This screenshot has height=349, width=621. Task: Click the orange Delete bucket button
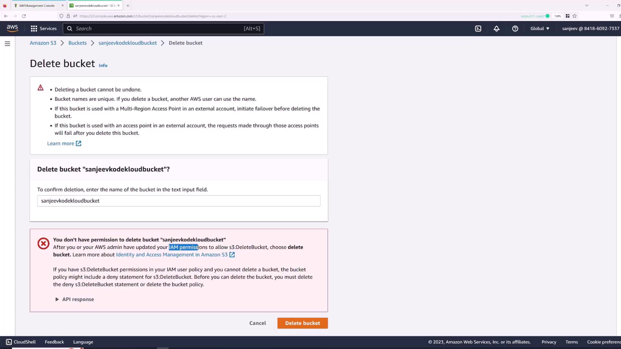[x=302, y=323]
